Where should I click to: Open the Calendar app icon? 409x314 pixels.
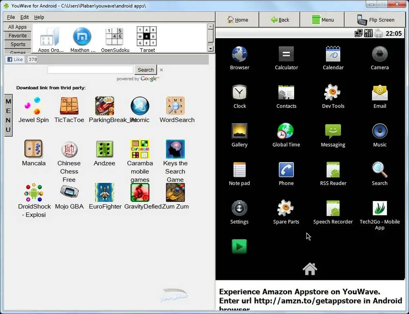[x=333, y=54]
